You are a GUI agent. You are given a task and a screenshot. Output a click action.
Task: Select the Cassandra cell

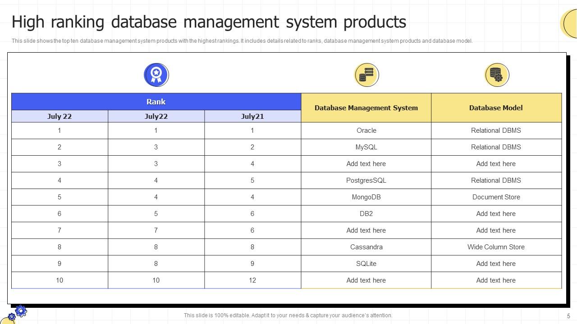click(x=366, y=247)
